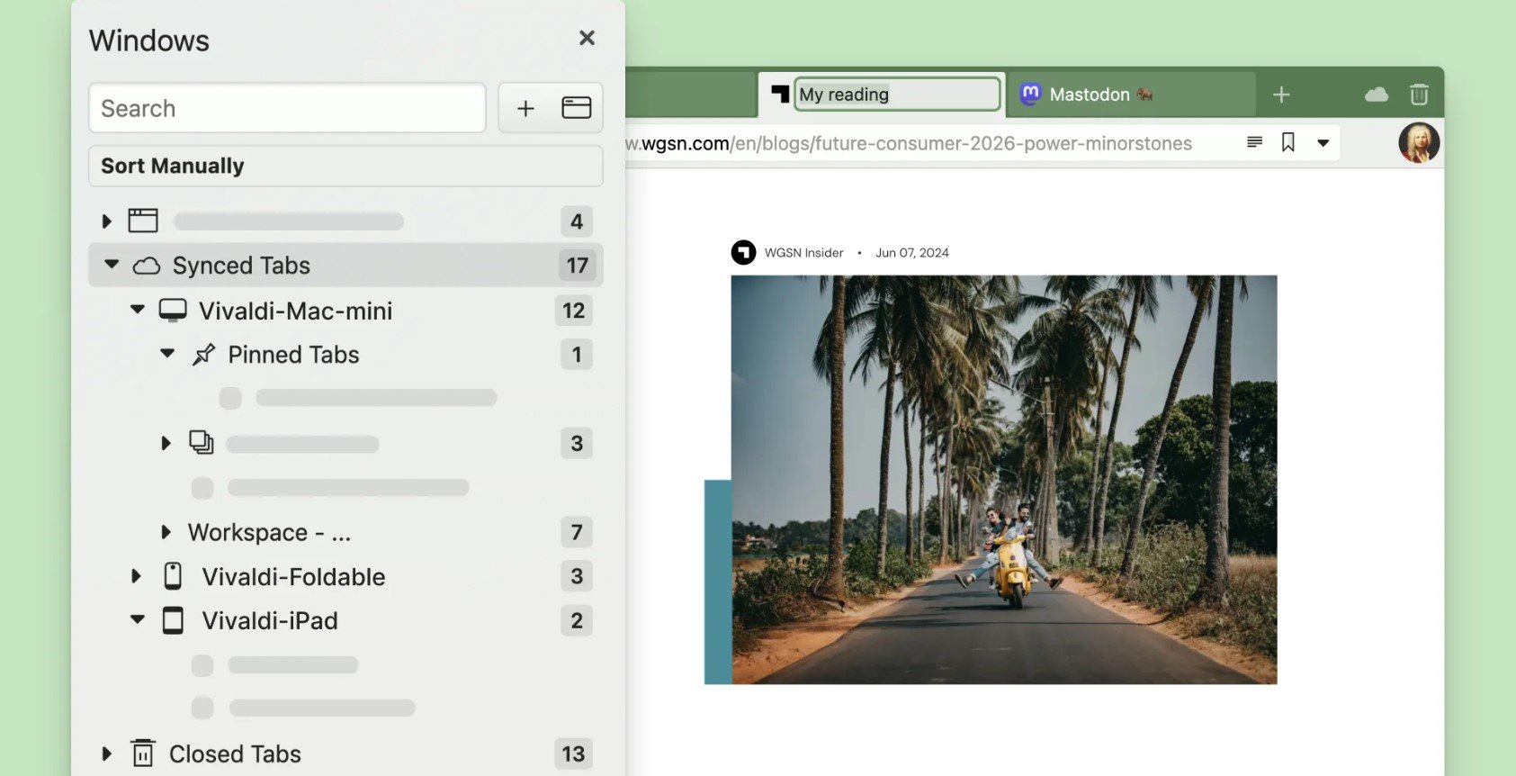This screenshot has width=1516, height=776.
Task: Expand the Workspace - ... group
Action: coord(166,532)
